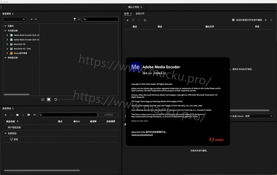The height and width of the screenshot is (175, 277).
Task: Click the 应用预设 apply preset button
Action: coord(108,115)
